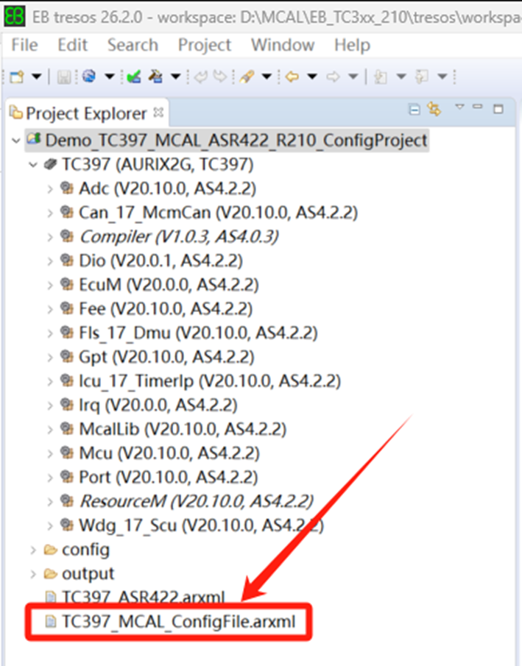Select Gpt (V20.10.0, AS4.2.2) module
The image size is (522, 666).
[x=166, y=357]
